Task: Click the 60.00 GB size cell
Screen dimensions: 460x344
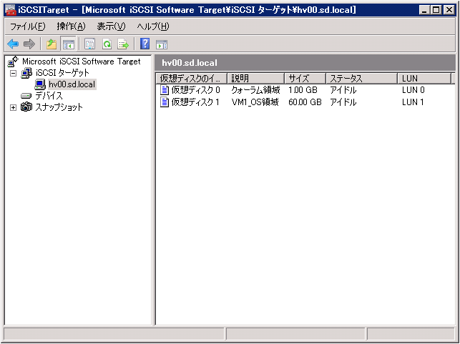Action: point(305,102)
